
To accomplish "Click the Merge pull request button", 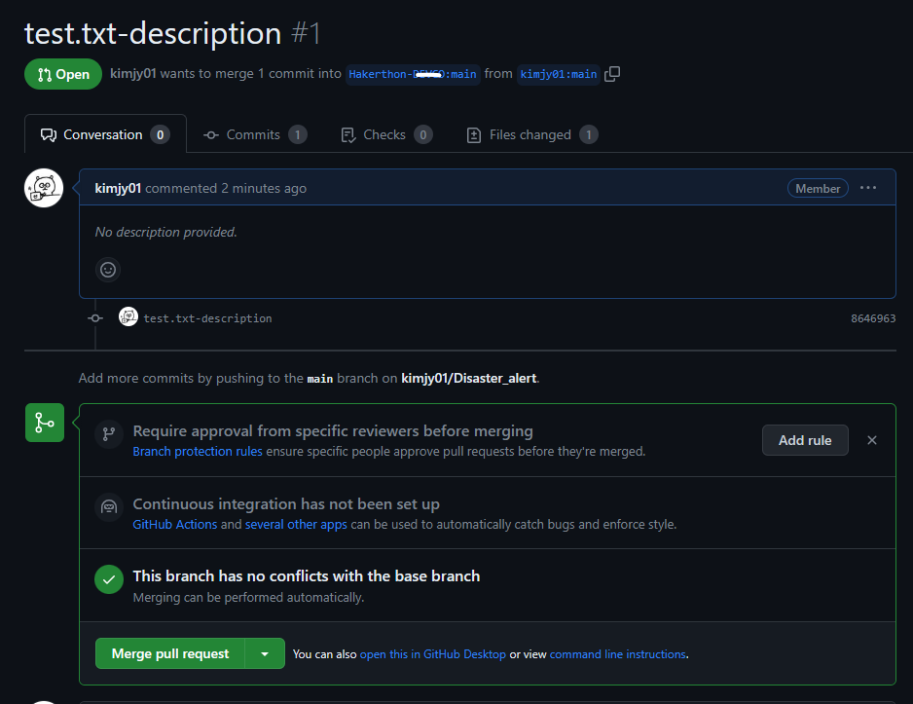I will 170,653.
